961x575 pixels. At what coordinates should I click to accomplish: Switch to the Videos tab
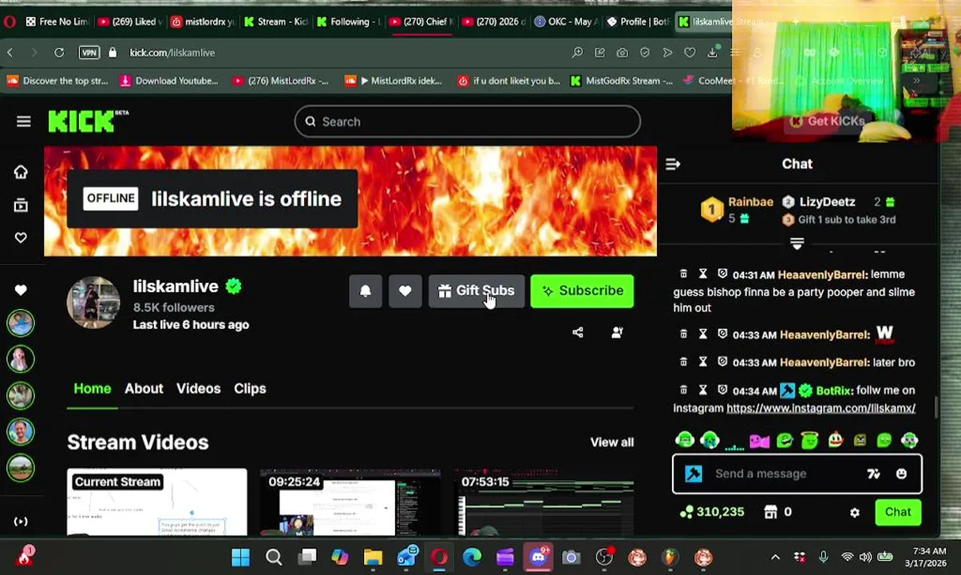[x=198, y=388]
